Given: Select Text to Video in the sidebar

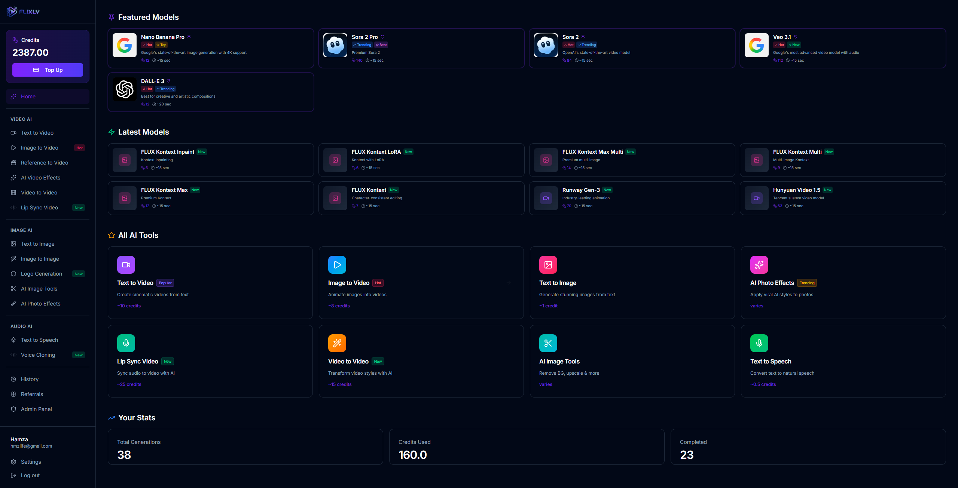Looking at the screenshot, I should [37, 133].
